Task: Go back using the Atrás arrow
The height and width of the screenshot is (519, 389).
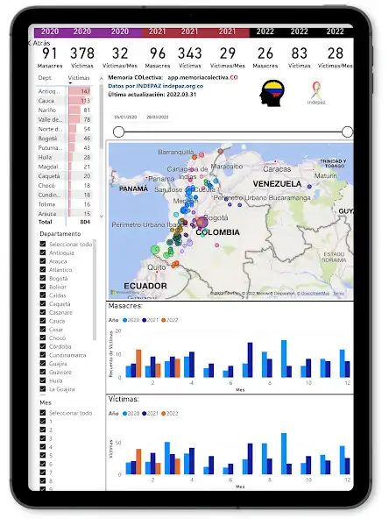Action: (x=30, y=43)
